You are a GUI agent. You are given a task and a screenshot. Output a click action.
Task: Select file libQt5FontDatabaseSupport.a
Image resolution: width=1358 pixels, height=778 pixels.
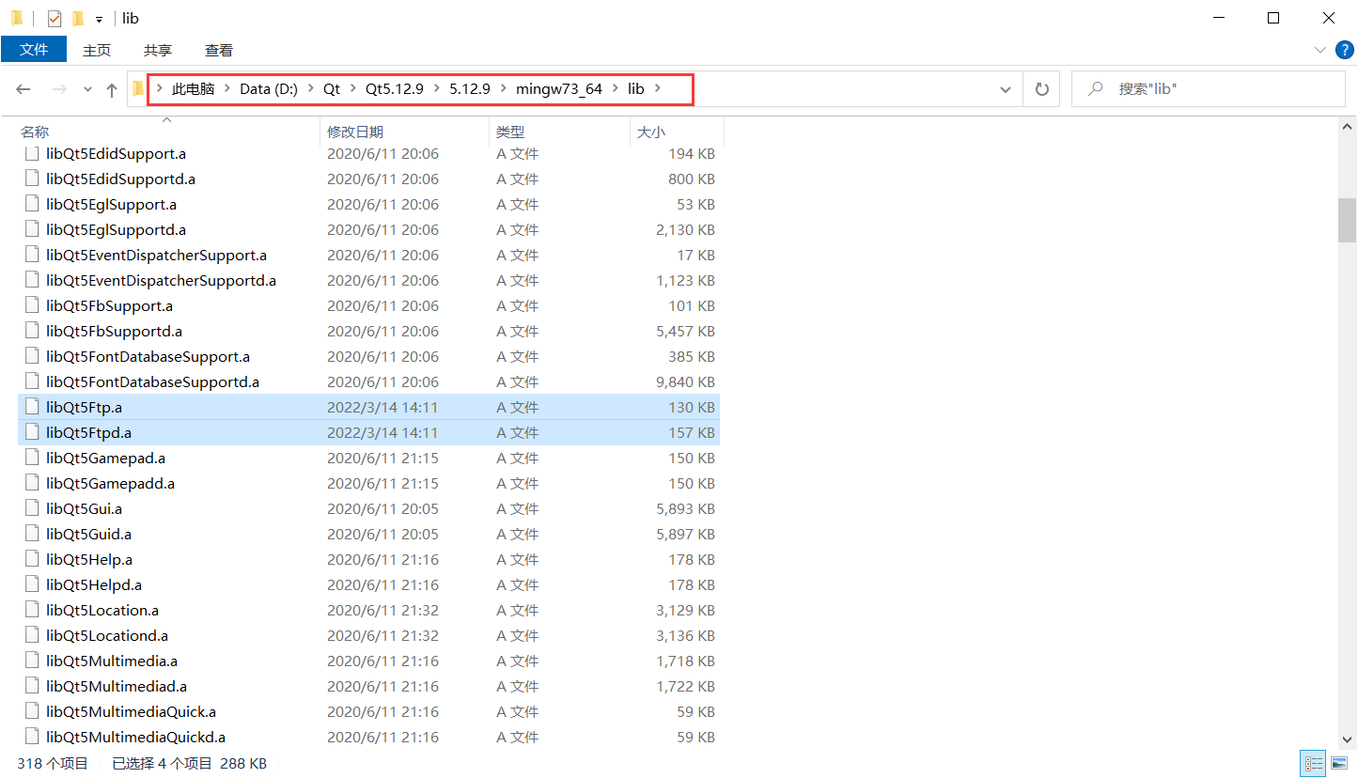coord(368,356)
